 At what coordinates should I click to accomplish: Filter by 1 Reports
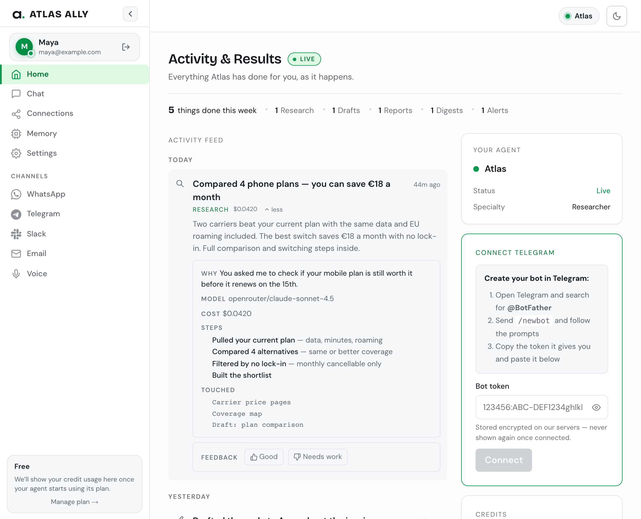click(x=395, y=111)
